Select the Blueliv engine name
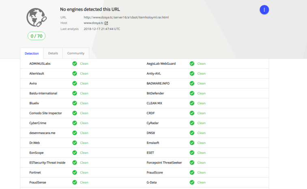The height and width of the screenshot is (189, 307). coord(34,103)
